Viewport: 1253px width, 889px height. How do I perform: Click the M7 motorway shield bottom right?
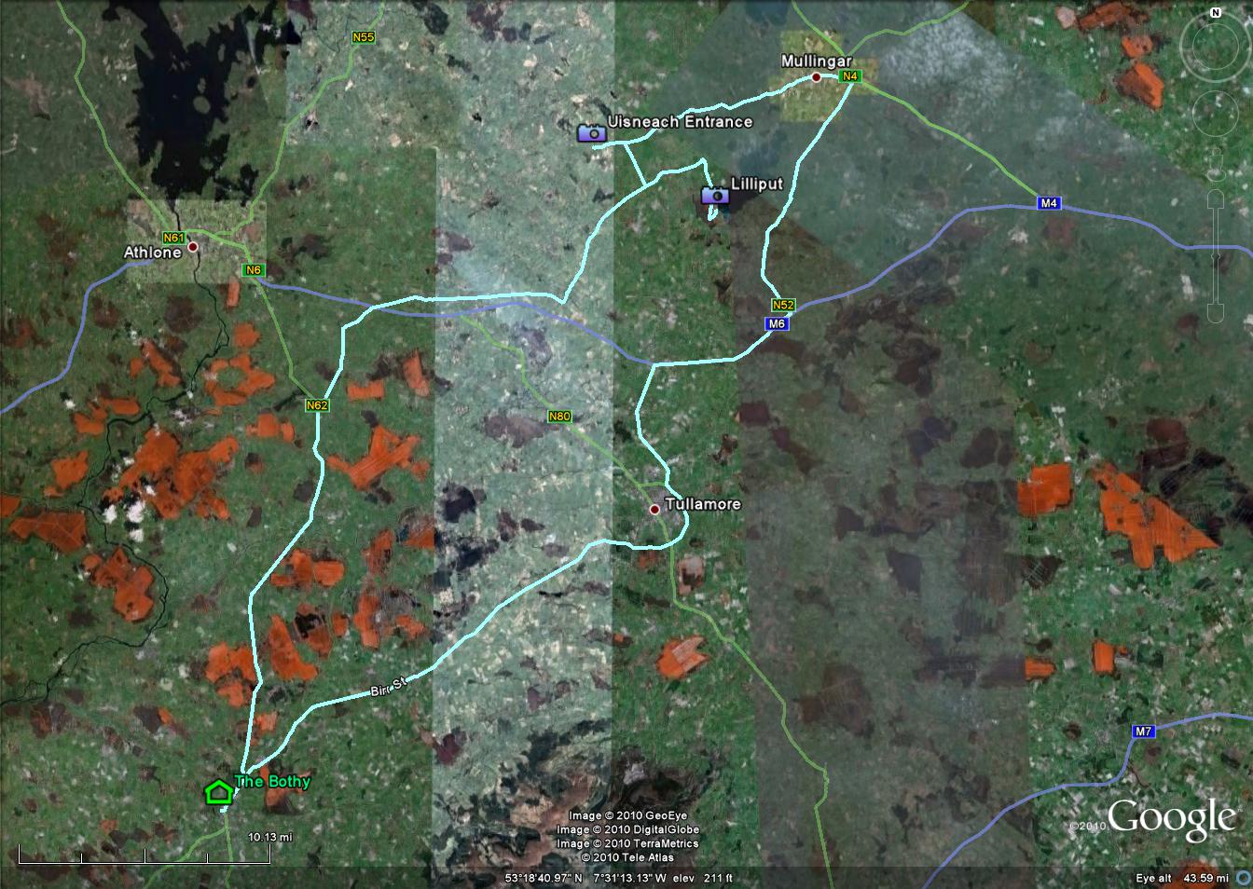click(x=1143, y=730)
